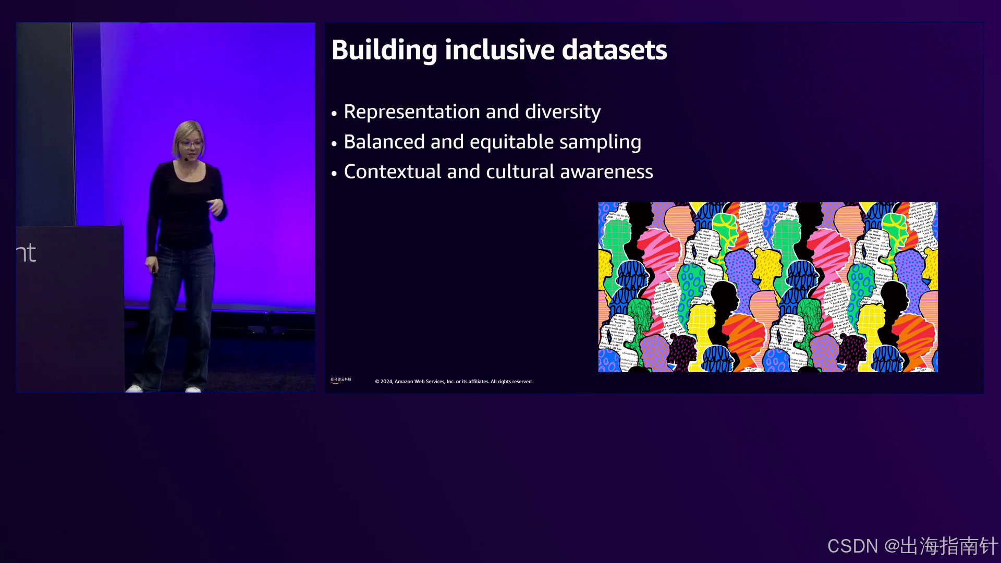The width and height of the screenshot is (1001, 563).
Task: Click the Amazon cloud logo on the slide footer
Action: tap(340, 380)
